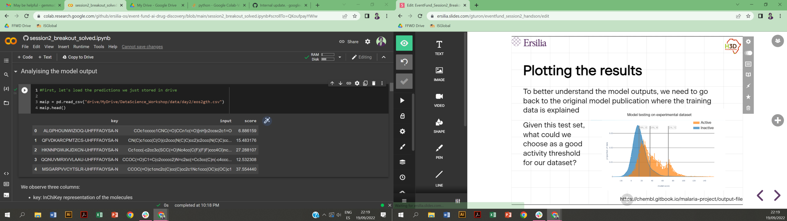Viewport: 787px width, 221px height.
Task: Delete current slide trash icon
Action: click(x=748, y=108)
